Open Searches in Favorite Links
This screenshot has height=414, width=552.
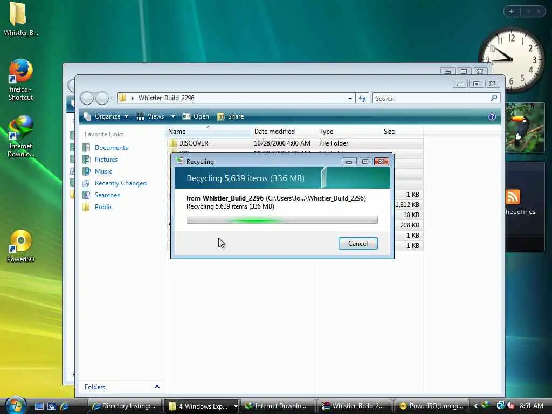[107, 195]
